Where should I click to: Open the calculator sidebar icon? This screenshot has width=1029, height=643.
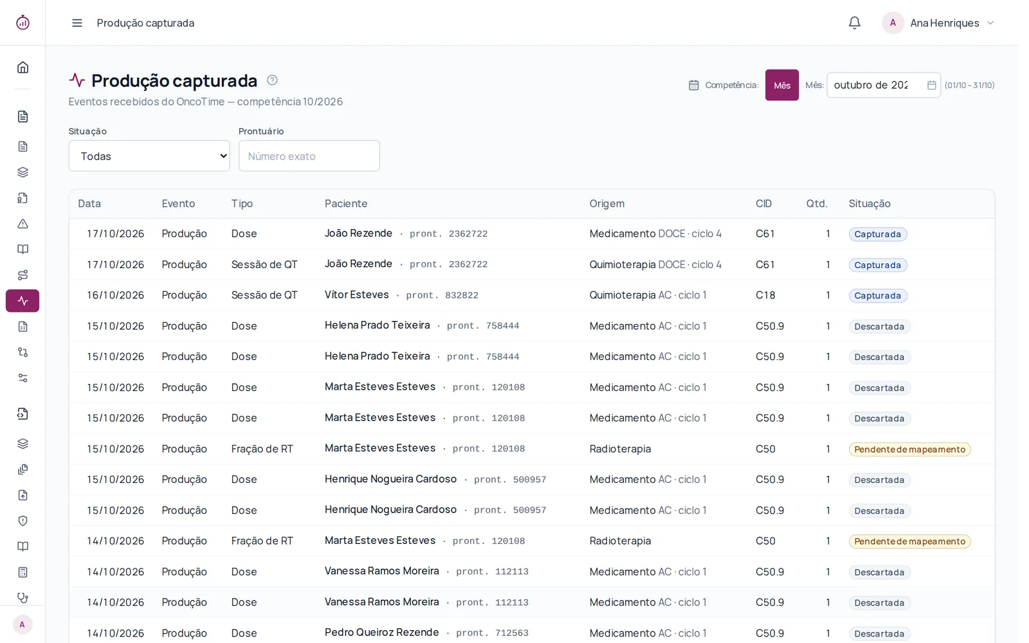click(x=23, y=572)
